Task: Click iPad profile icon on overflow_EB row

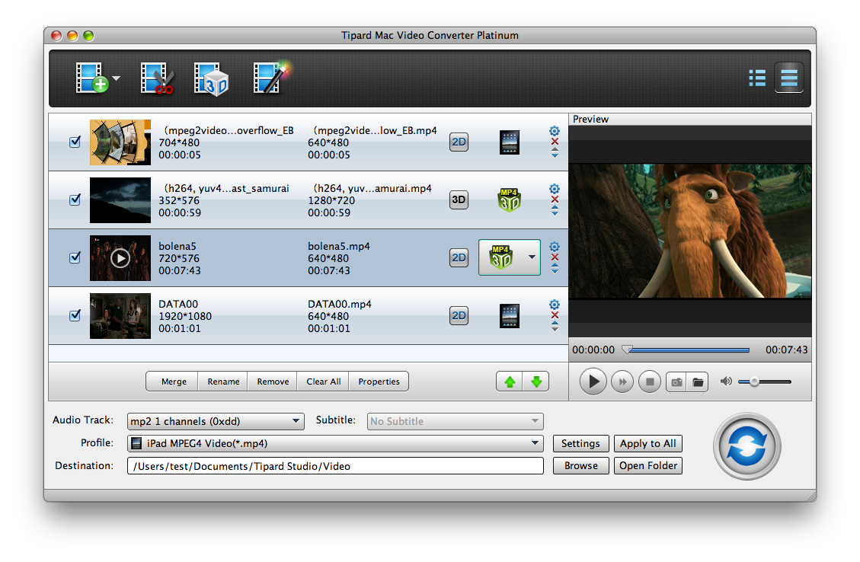Action: tap(510, 142)
